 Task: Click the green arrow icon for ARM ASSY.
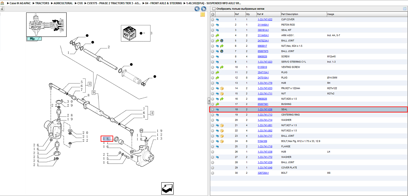[x=217, y=35]
